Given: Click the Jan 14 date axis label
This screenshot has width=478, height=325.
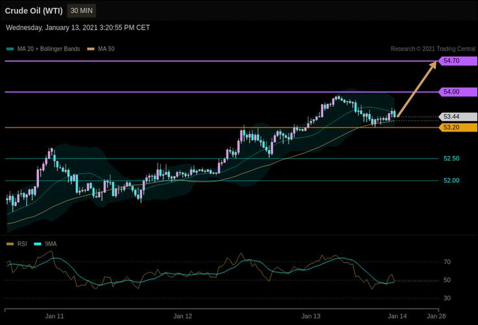Looking at the screenshot, I should point(397,316).
